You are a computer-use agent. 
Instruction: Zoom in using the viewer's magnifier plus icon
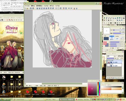(10, 20)
